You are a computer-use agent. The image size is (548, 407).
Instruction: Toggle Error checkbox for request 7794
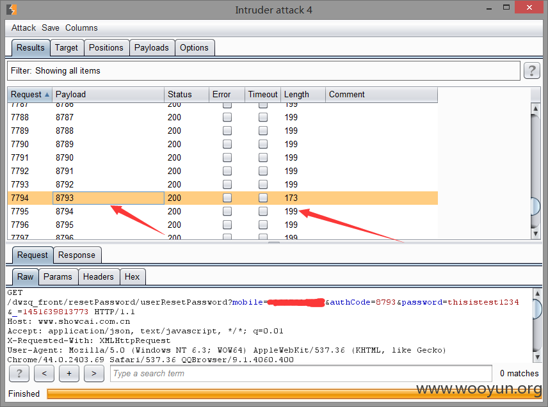(227, 198)
